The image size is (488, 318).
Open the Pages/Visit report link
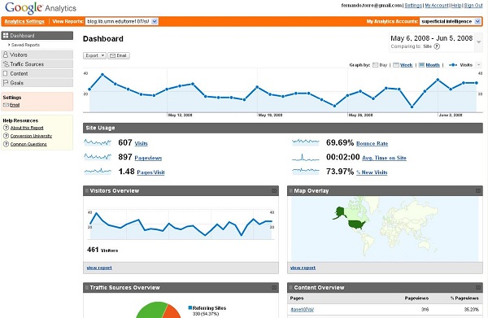coord(150,172)
